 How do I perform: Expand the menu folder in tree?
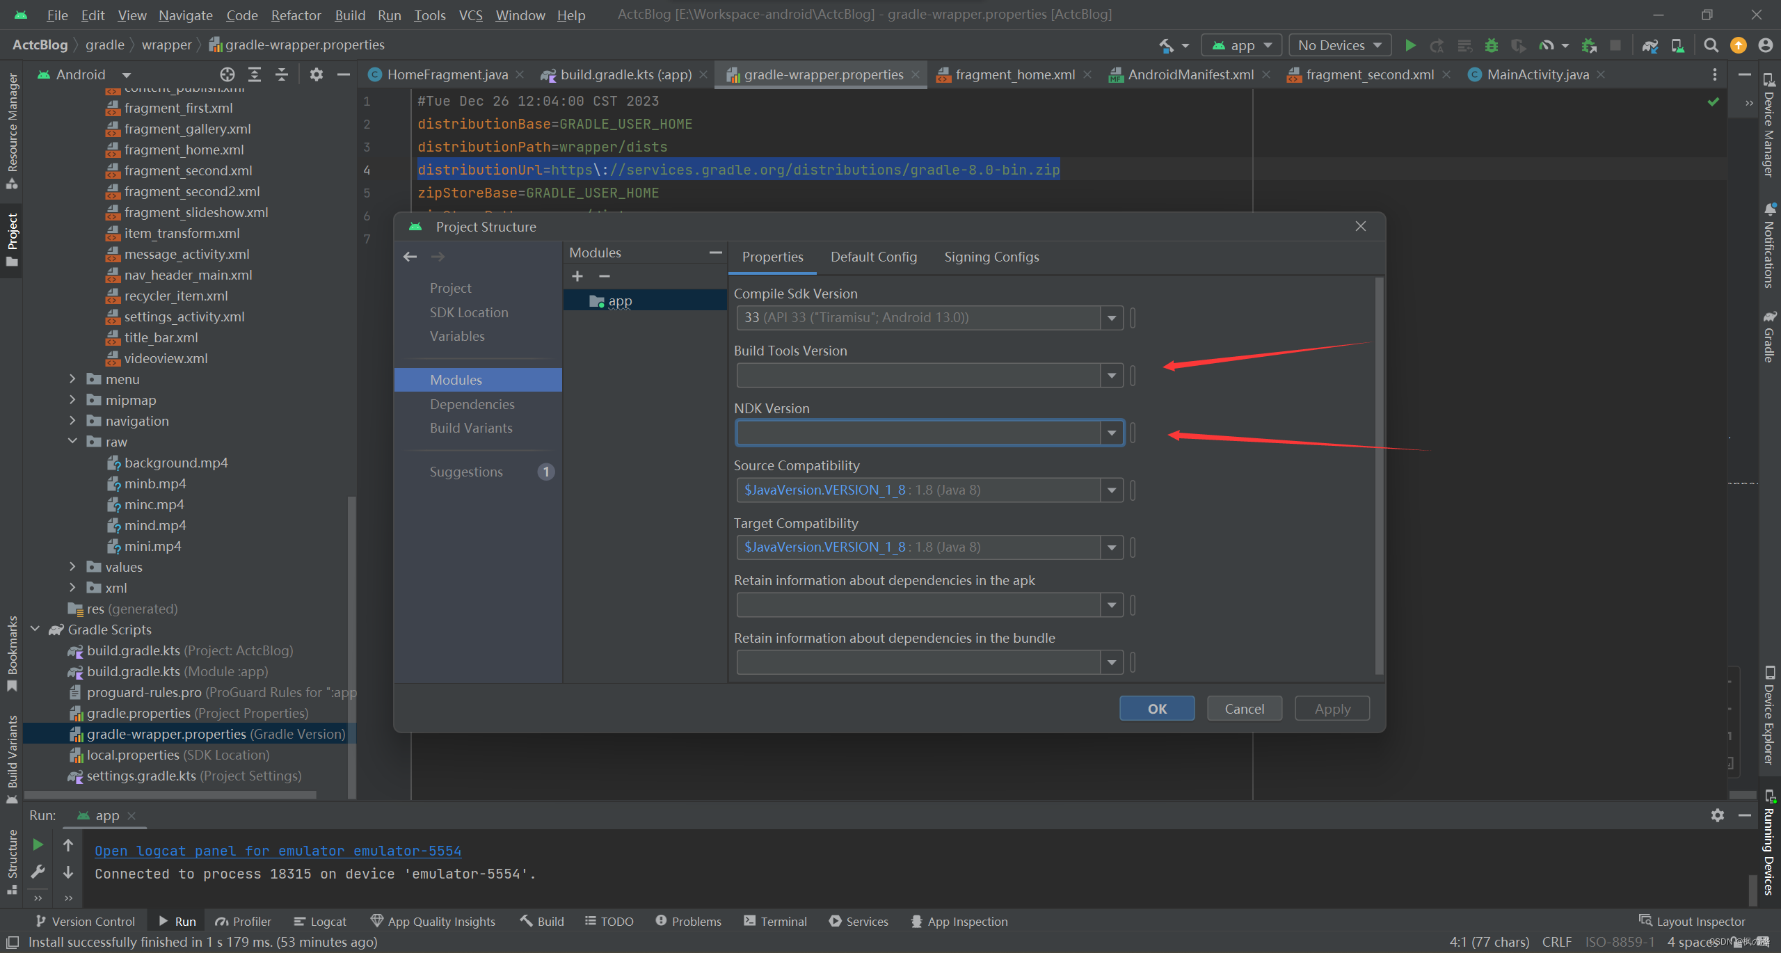point(72,379)
